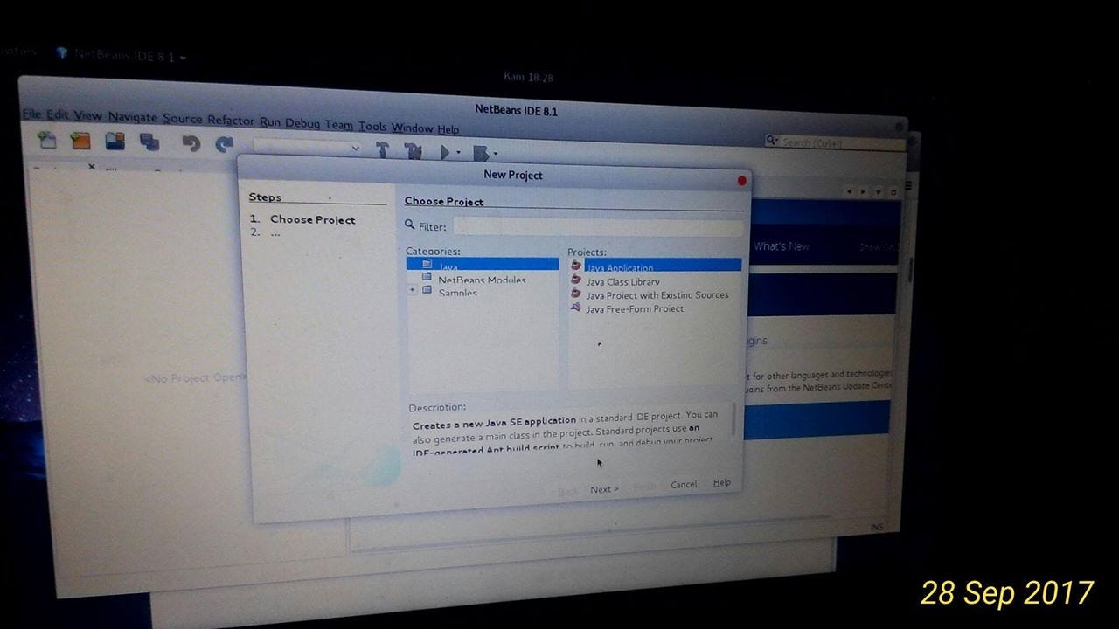The image size is (1119, 629).
Task: Click the Redo toolbar arrow
Action: pos(225,143)
